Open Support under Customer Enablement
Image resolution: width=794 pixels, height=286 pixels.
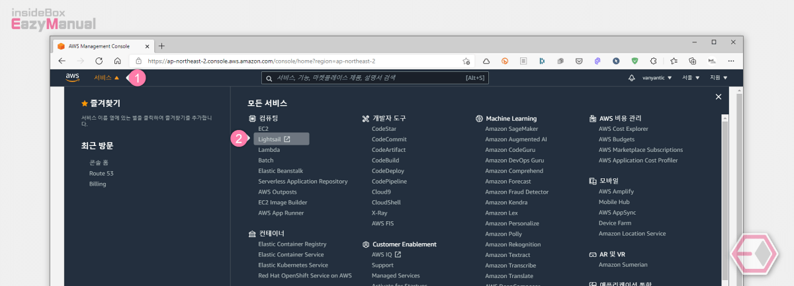(x=382, y=265)
